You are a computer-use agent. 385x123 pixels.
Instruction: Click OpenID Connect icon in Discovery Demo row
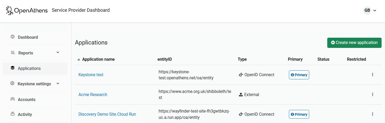click(x=241, y=114)
